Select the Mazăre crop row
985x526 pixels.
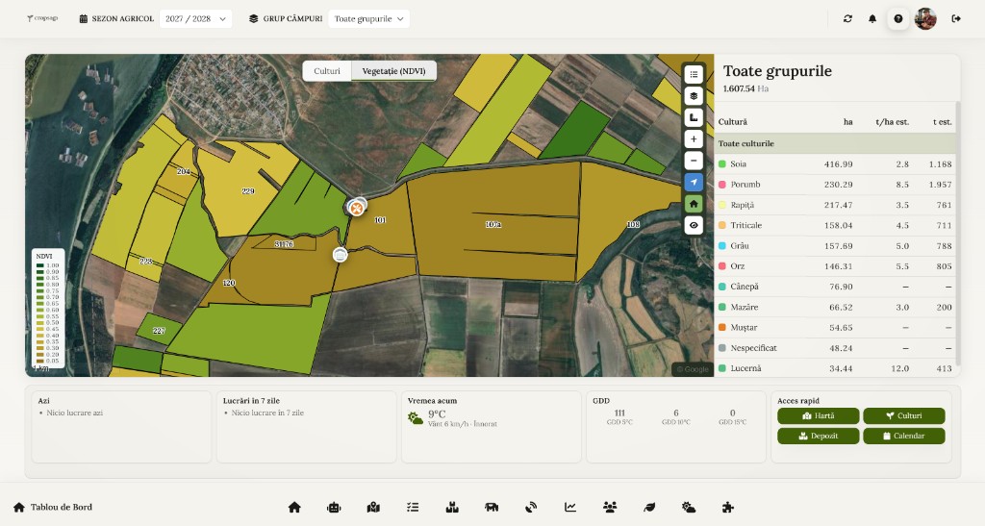click(x=835, y=307)
